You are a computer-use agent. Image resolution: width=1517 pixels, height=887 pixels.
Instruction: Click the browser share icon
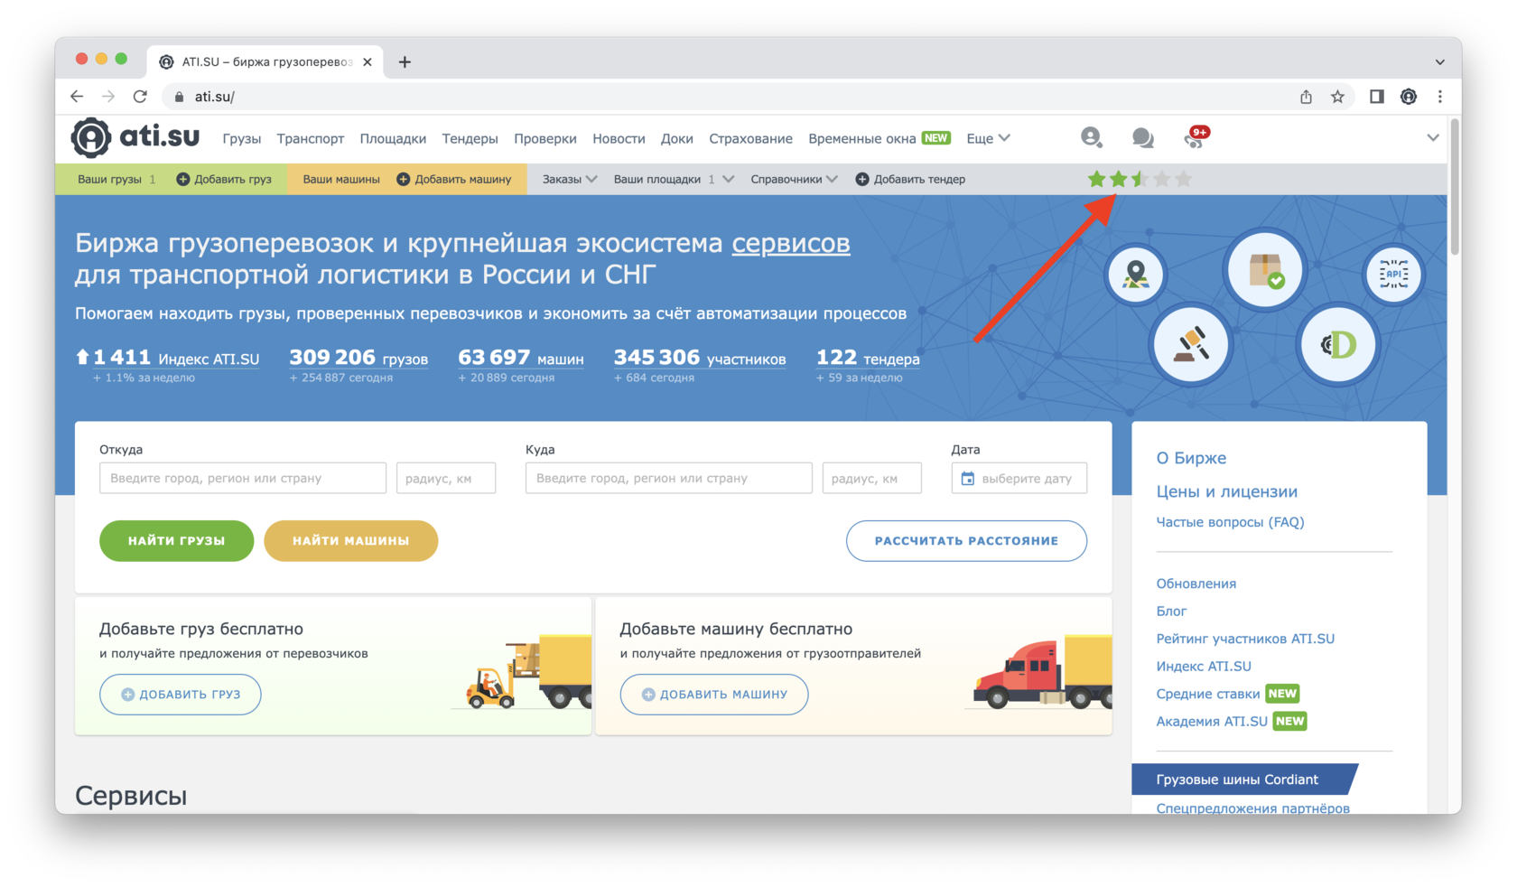click(1306, 96)
